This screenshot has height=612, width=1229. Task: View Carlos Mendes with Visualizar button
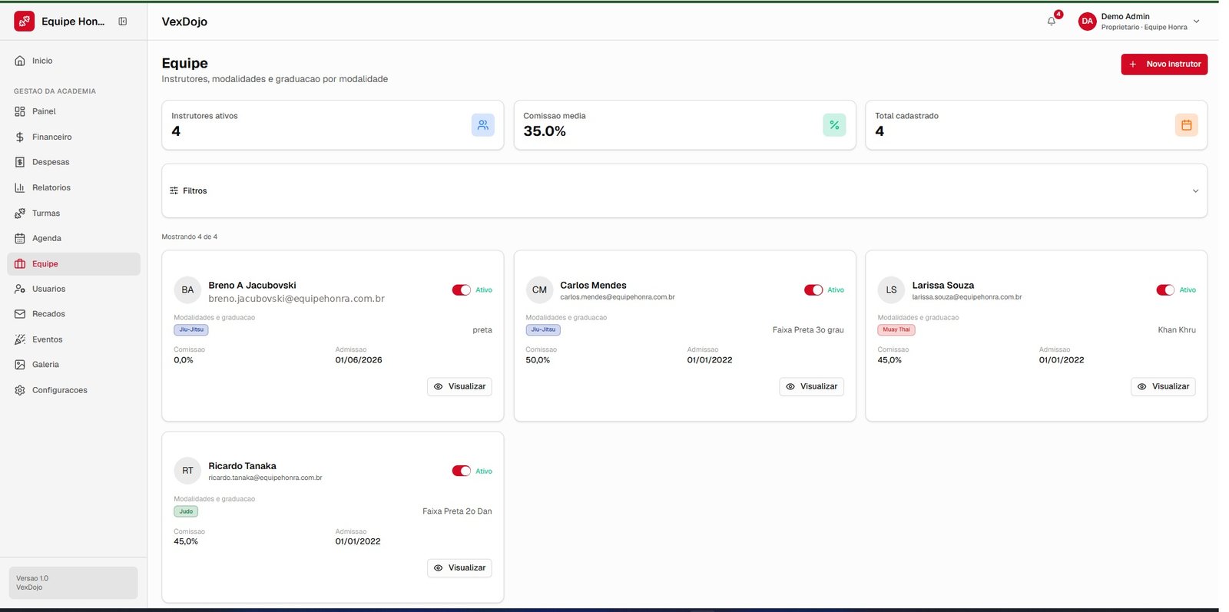coord(811,386)
